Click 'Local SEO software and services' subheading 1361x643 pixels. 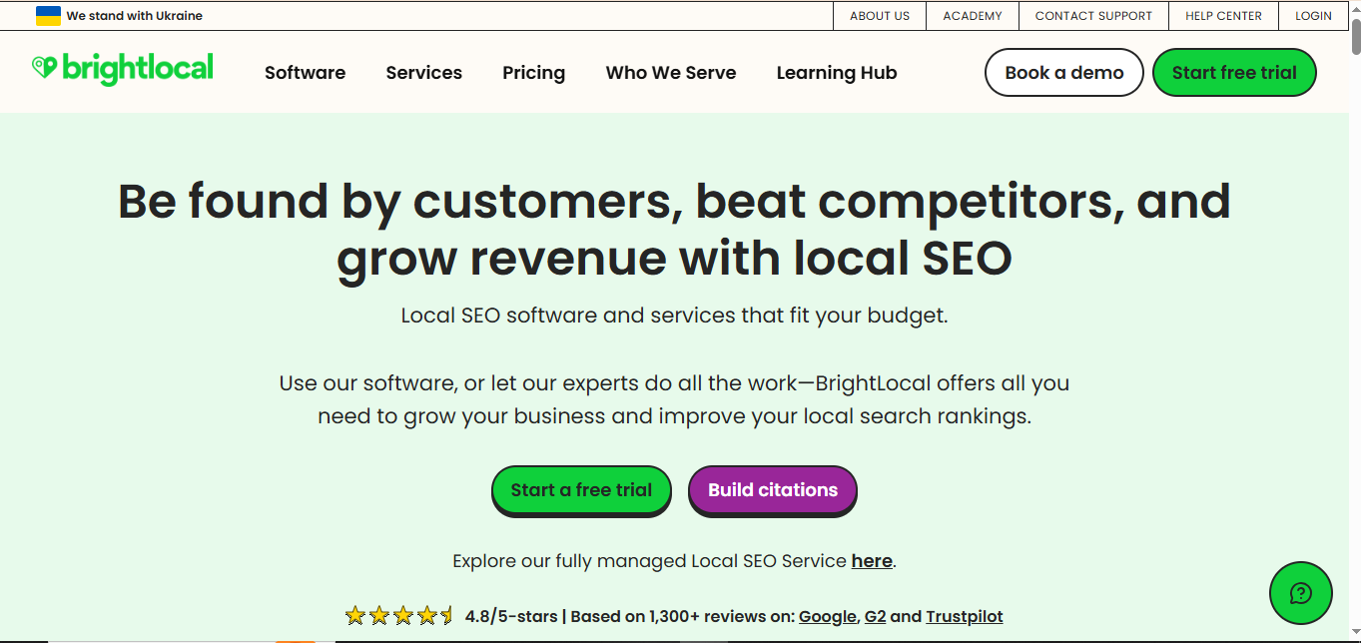(x=674, y=316)
